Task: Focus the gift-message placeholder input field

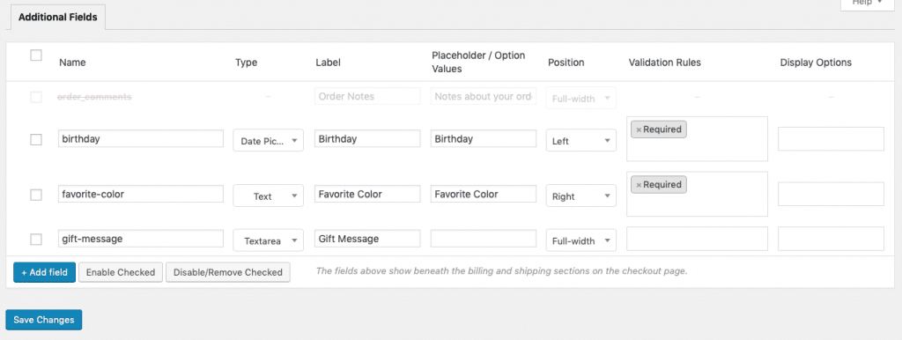Action: pyautogui.click(x=484, y=238)
